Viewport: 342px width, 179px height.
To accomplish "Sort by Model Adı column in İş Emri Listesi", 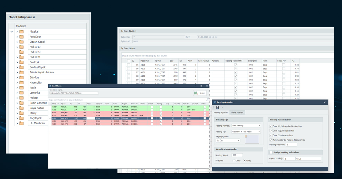I will (146, 61).
